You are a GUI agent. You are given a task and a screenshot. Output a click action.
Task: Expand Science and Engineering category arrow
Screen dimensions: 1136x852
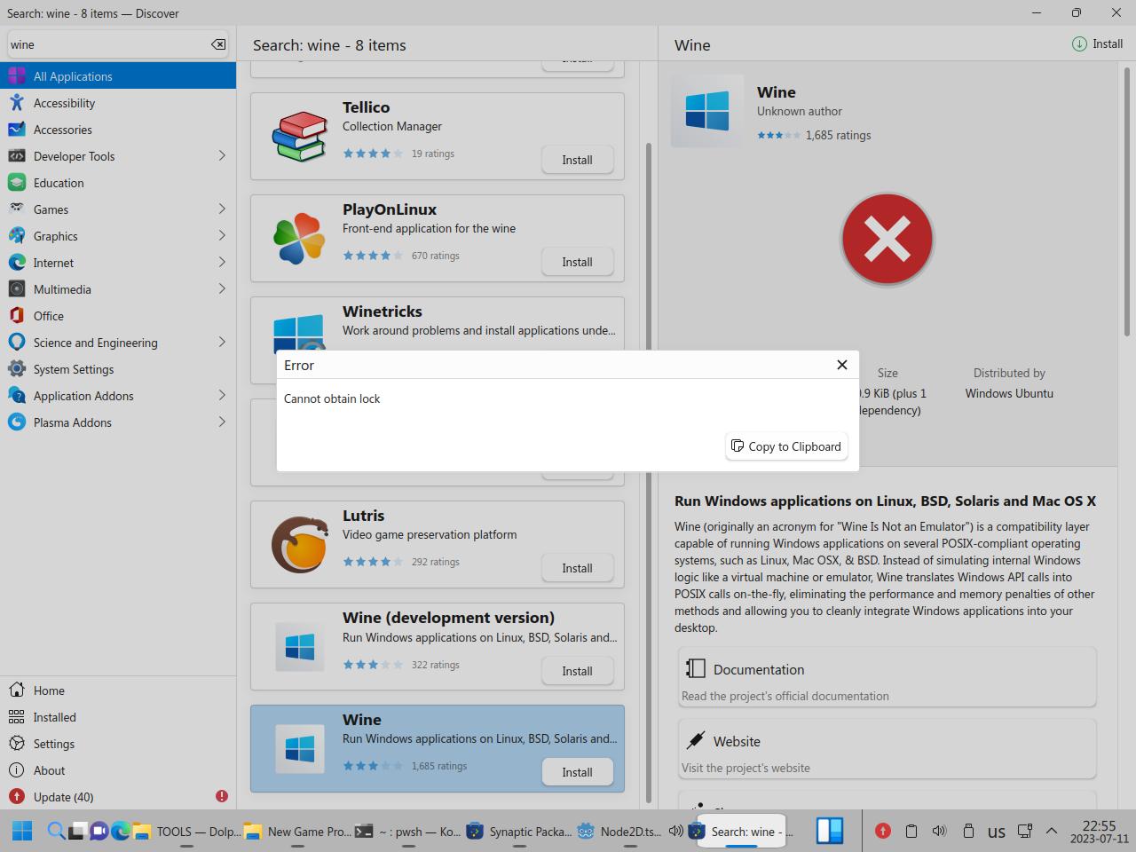coord(222,343)
